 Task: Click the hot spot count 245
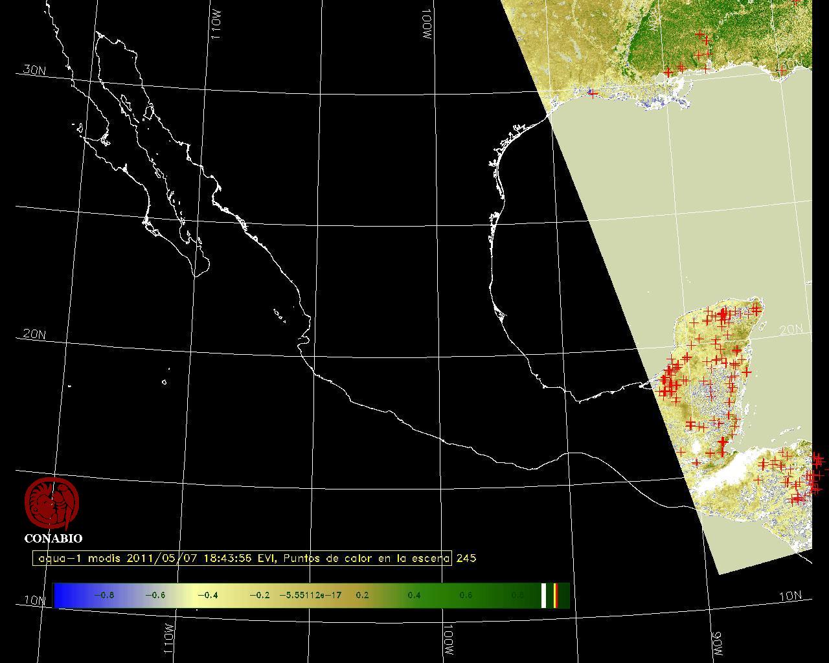pyautogui.click(x=466, y=558)
